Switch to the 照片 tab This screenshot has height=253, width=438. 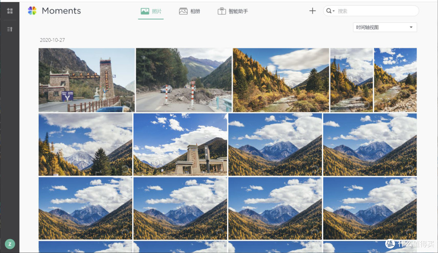tap(151, 11)
